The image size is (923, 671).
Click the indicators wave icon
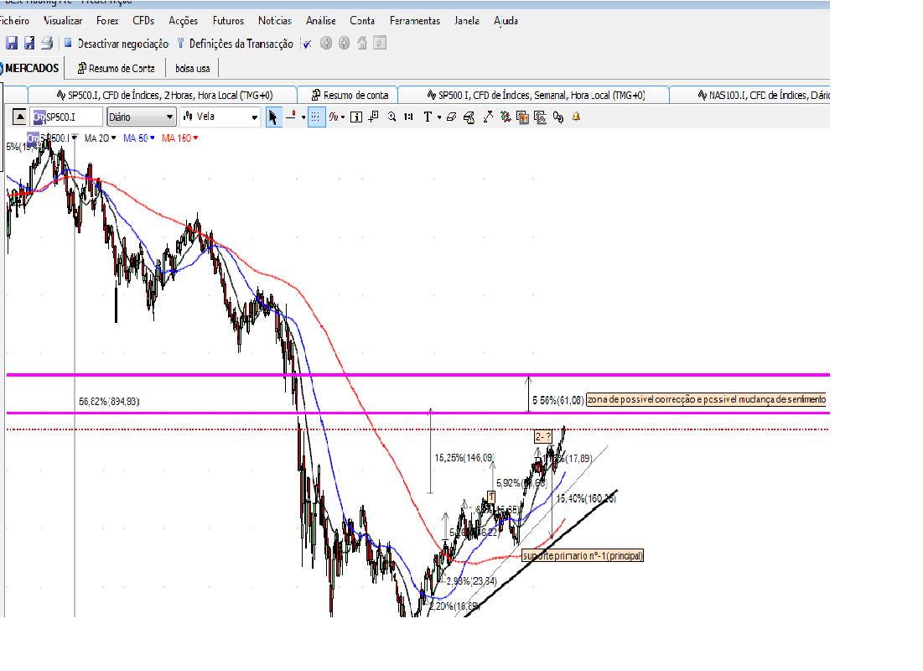coord(334,117)
